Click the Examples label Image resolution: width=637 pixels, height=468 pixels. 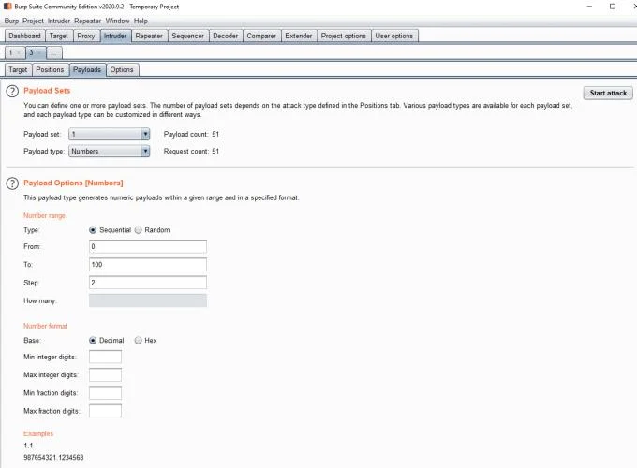pyautogui.click(x=38, y=433)
